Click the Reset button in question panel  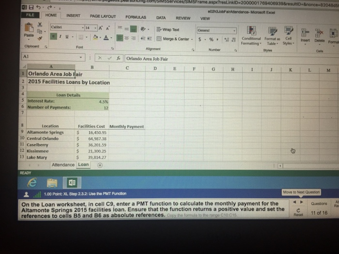(x=298, y=212)
